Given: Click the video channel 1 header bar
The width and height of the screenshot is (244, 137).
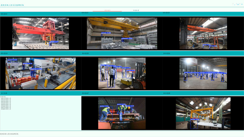Looking at the screenshot, I should coord(40,14).
